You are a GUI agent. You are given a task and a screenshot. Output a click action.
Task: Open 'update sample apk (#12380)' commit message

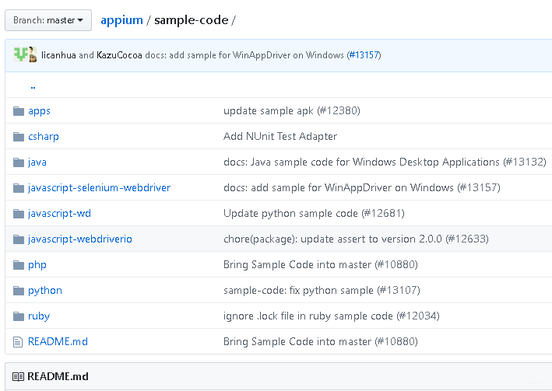[291, 110]
